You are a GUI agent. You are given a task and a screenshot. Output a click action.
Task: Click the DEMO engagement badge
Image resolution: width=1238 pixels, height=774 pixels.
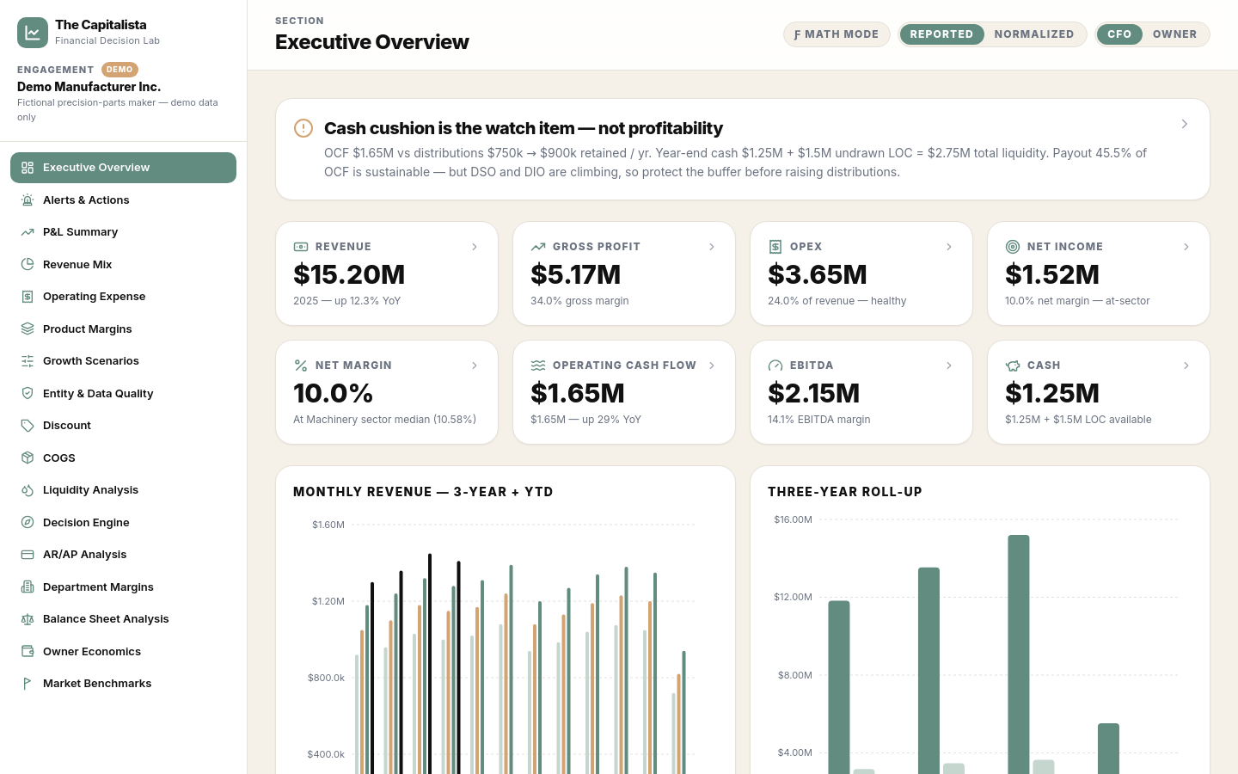120,70
